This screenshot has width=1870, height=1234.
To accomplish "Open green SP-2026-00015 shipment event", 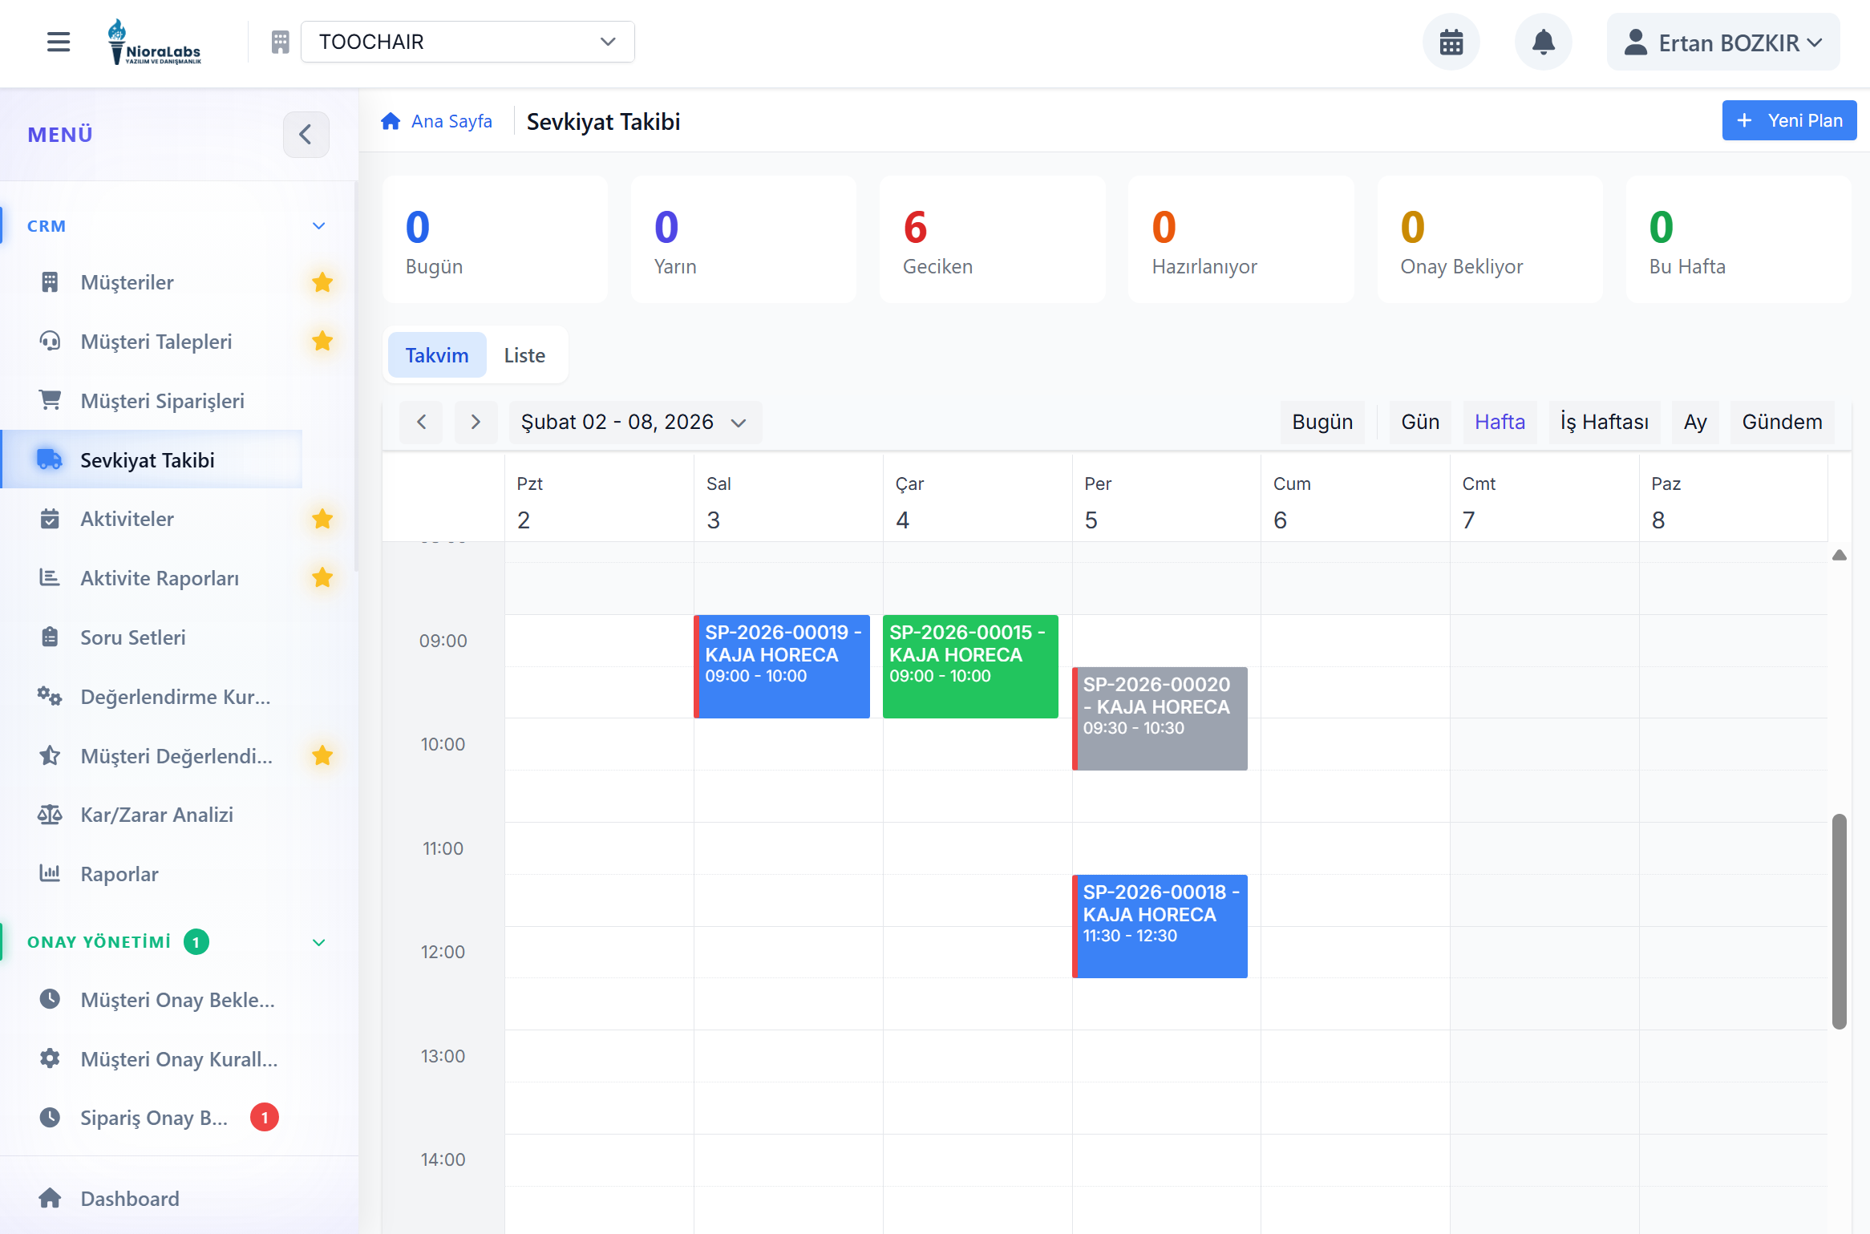I will coord(969,666).
